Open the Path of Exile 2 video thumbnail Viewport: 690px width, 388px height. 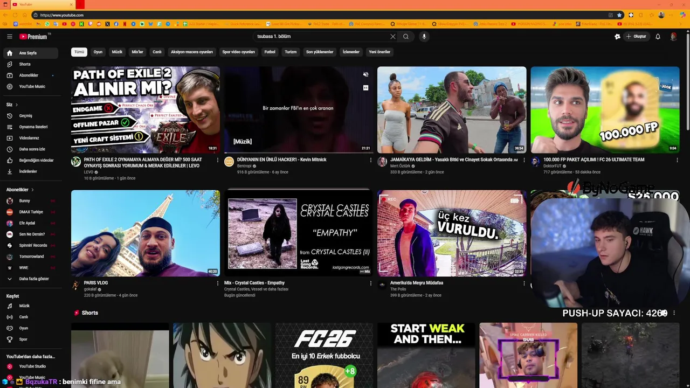tap(146, 110)
